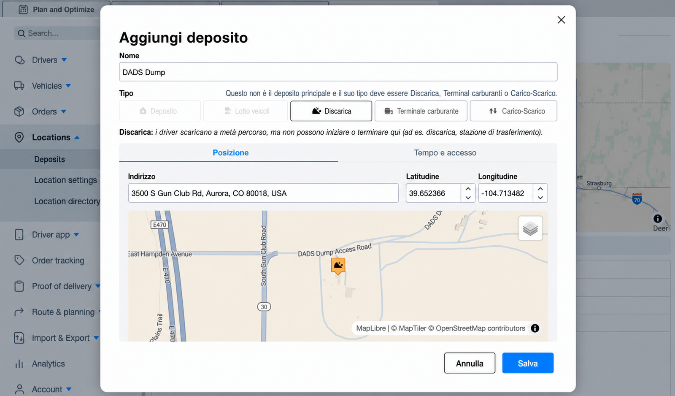This screenshot has width=675, height=396.
Task: Switch to Posizione tab
Action: [229, 153]
